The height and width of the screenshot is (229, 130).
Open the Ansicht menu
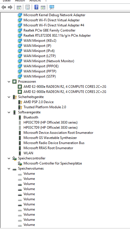coord(35,1)
